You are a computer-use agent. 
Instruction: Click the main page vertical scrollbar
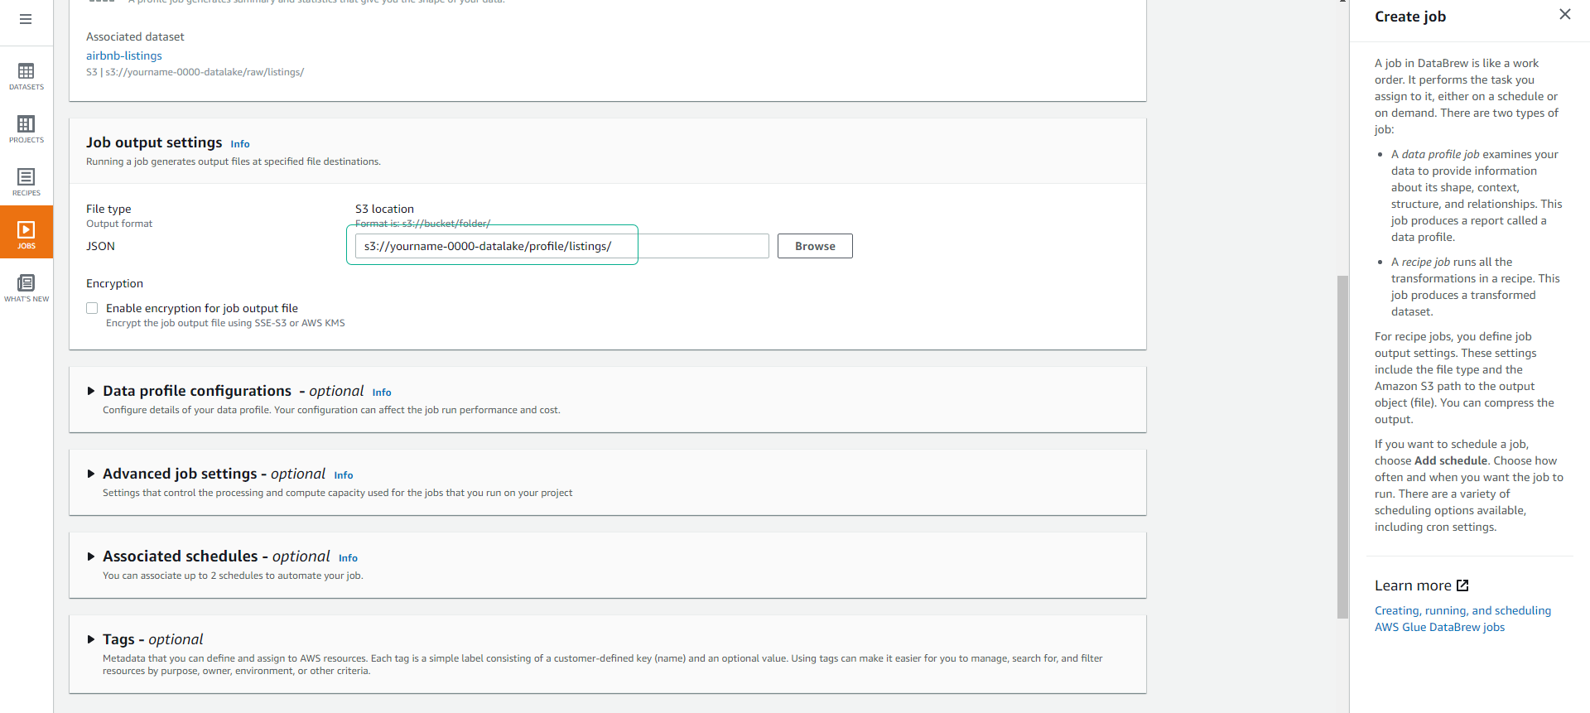pos(1342,447)
